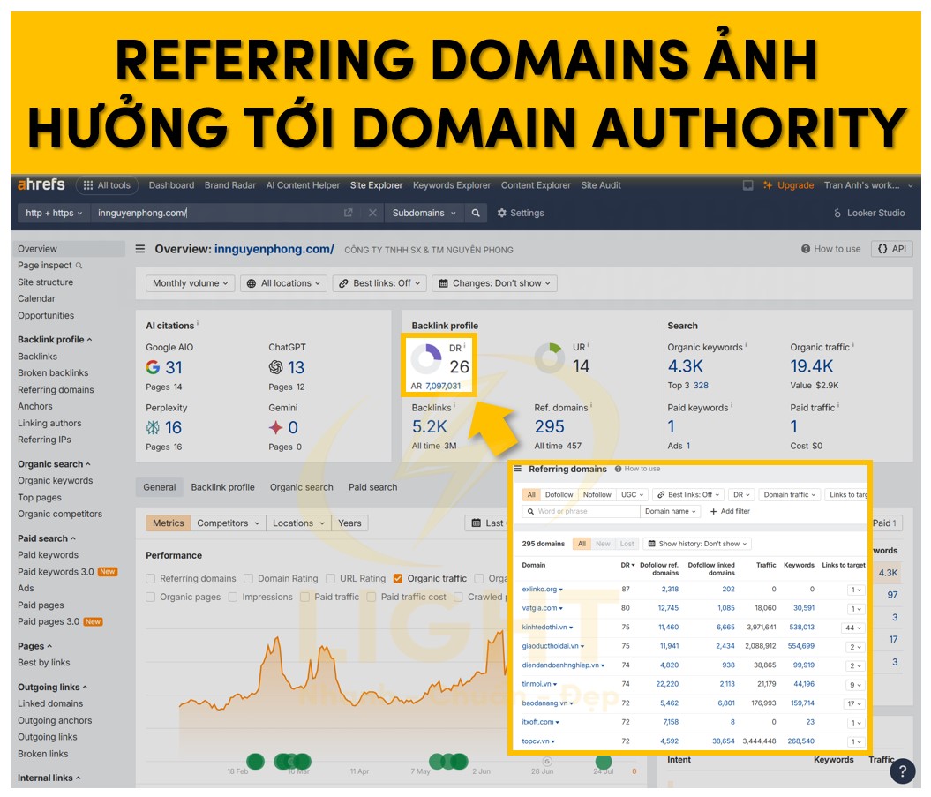Click into the URL input field
This screenshot has width=931, height=797.
(217, 213)
